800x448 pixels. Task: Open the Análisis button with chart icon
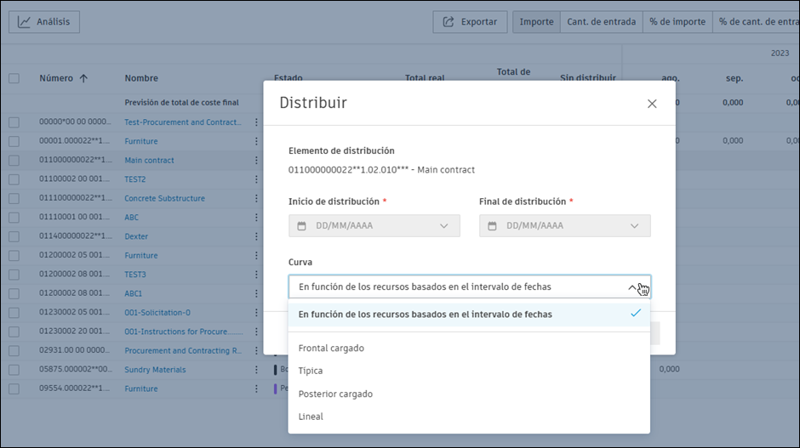pos(44,22)
